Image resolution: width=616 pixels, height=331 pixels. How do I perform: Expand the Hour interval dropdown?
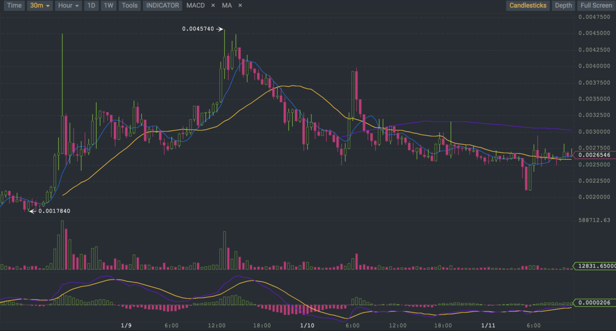(x=69, y=6)
